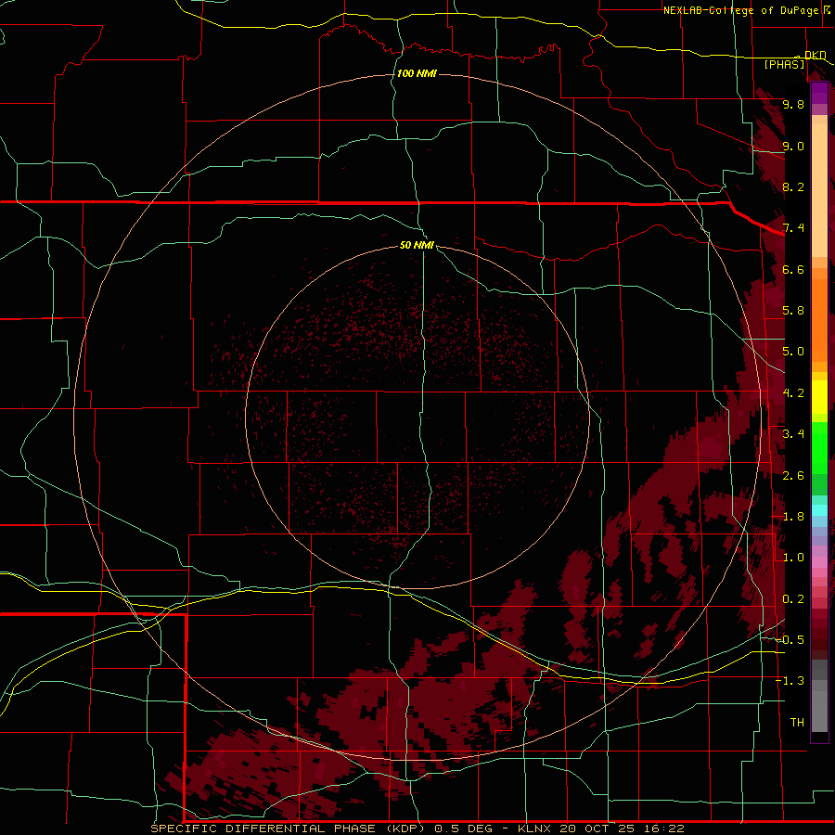Click the NEXLAB-College of DuPage label

[x=740, y=10]
